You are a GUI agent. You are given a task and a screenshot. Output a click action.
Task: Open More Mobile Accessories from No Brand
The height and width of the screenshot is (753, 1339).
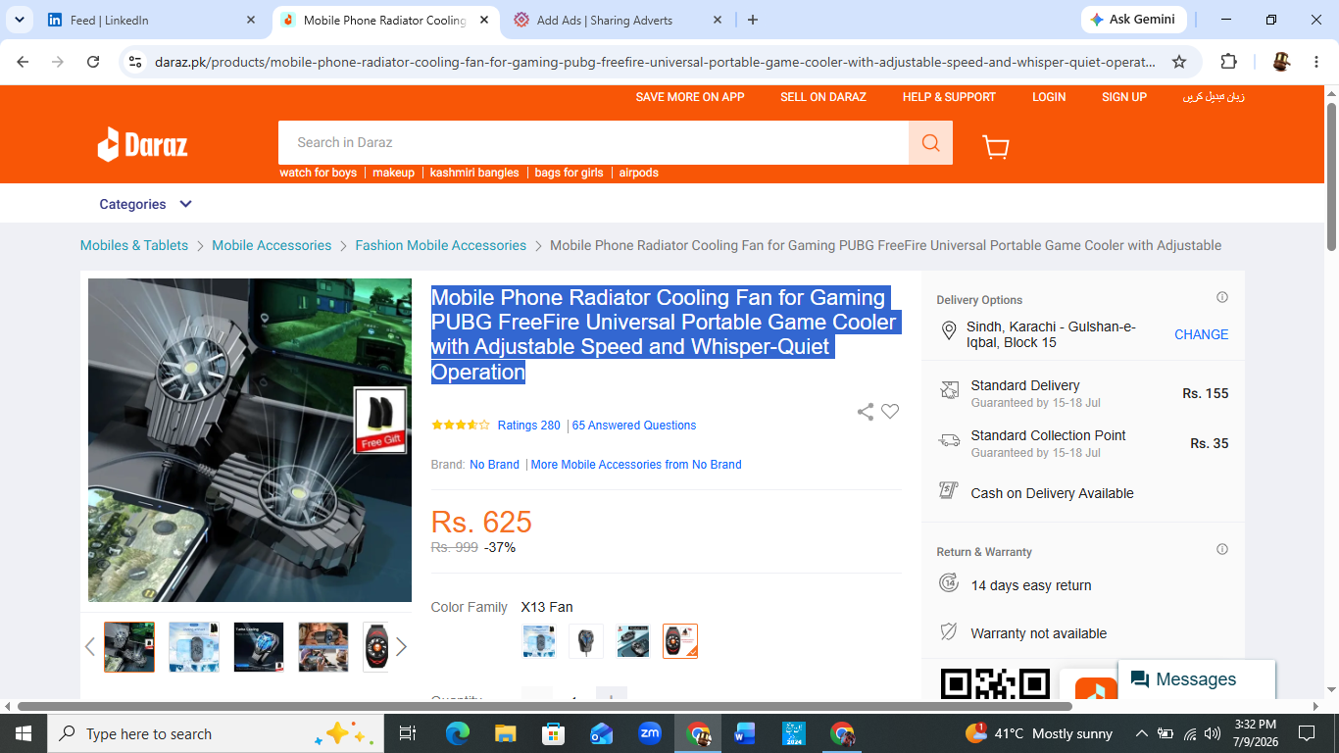[636, 465]
